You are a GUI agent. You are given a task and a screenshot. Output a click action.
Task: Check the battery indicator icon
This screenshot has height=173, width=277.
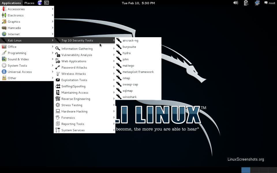[x=245, y=3]
